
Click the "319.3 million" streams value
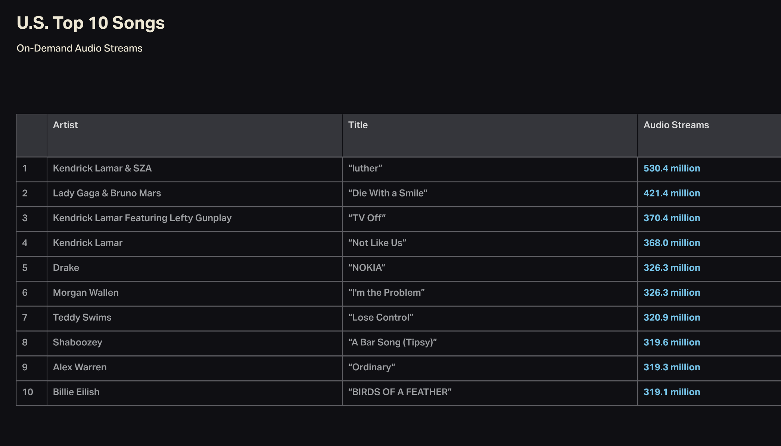(x=672, y=367)
